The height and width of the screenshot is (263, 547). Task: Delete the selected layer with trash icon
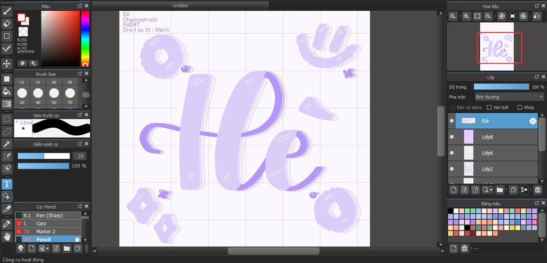click(537, 190)
